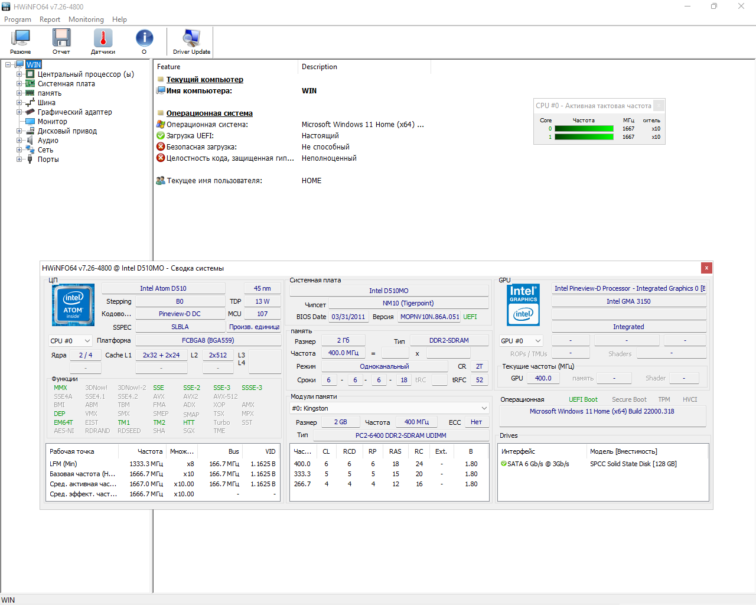Click the Microsoft Windows 11 Home Build text
756x605 pixels.
602,411
